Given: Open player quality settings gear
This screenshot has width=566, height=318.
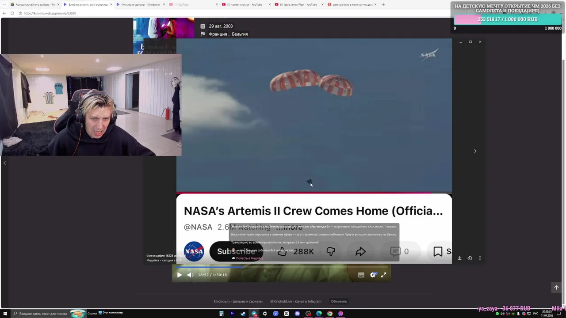Looking at the screenshot, I should [x=373, y=275].
